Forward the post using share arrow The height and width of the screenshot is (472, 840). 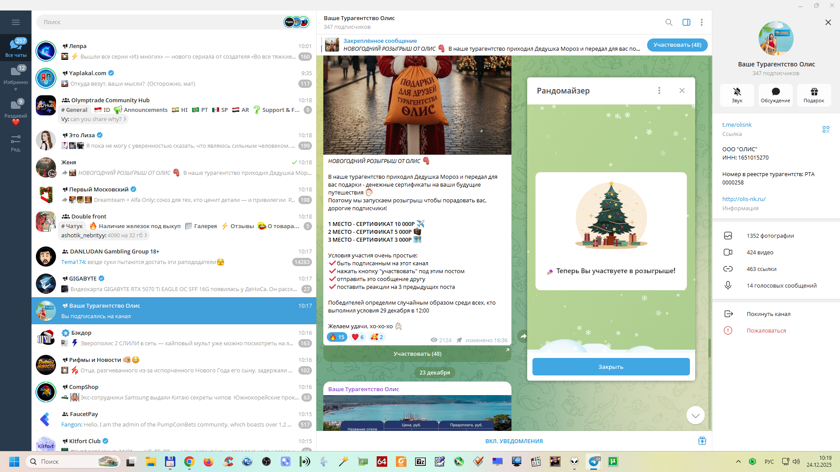point(523,336)
